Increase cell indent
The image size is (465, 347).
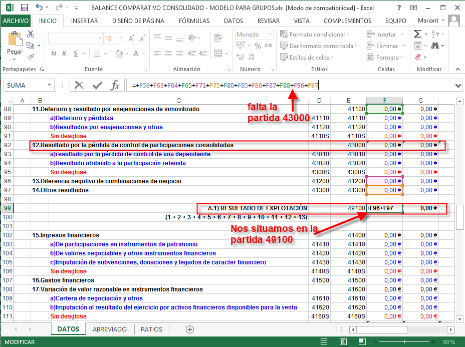[x=203, y=54]
